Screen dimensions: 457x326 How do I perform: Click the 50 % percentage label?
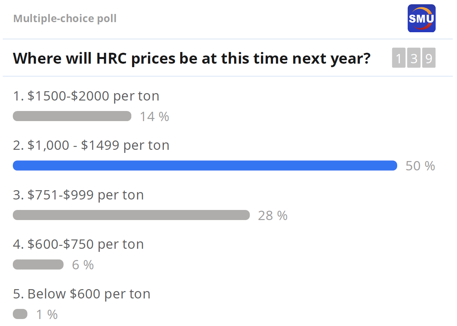420,166
